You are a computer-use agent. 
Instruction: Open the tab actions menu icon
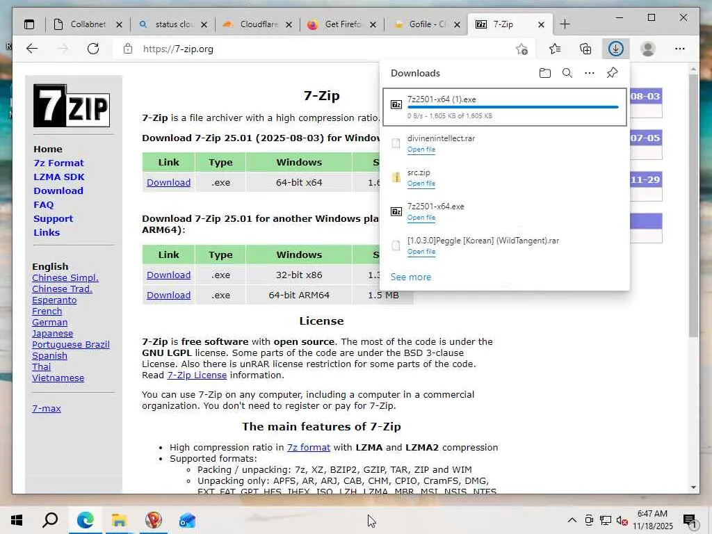[29, 24]
